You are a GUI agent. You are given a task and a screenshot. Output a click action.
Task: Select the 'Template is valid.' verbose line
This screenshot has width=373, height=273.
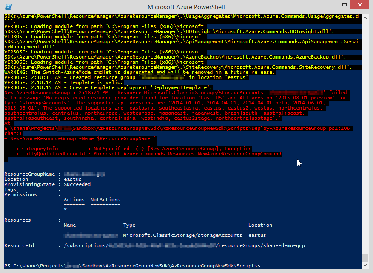tap(63, 82)
